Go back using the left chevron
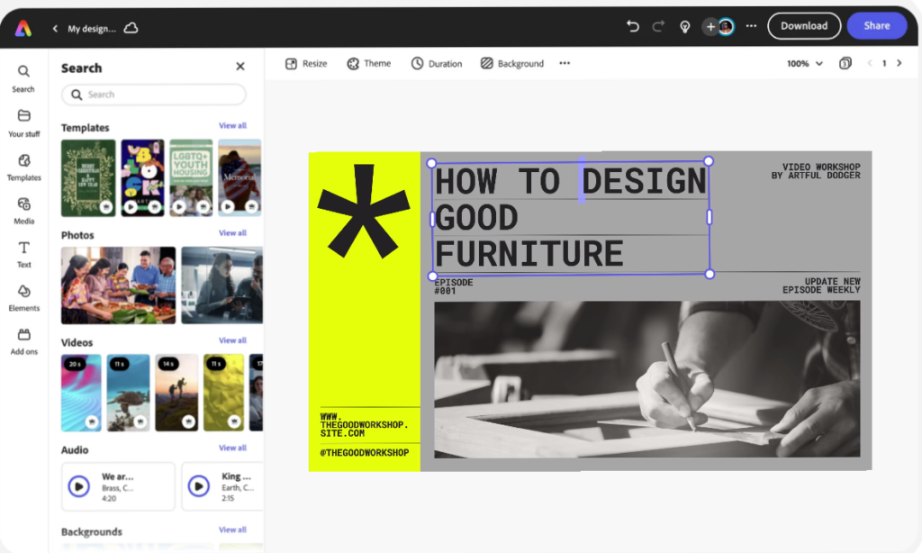Viewport: 922px width, 553px height. tap(55, 29)
